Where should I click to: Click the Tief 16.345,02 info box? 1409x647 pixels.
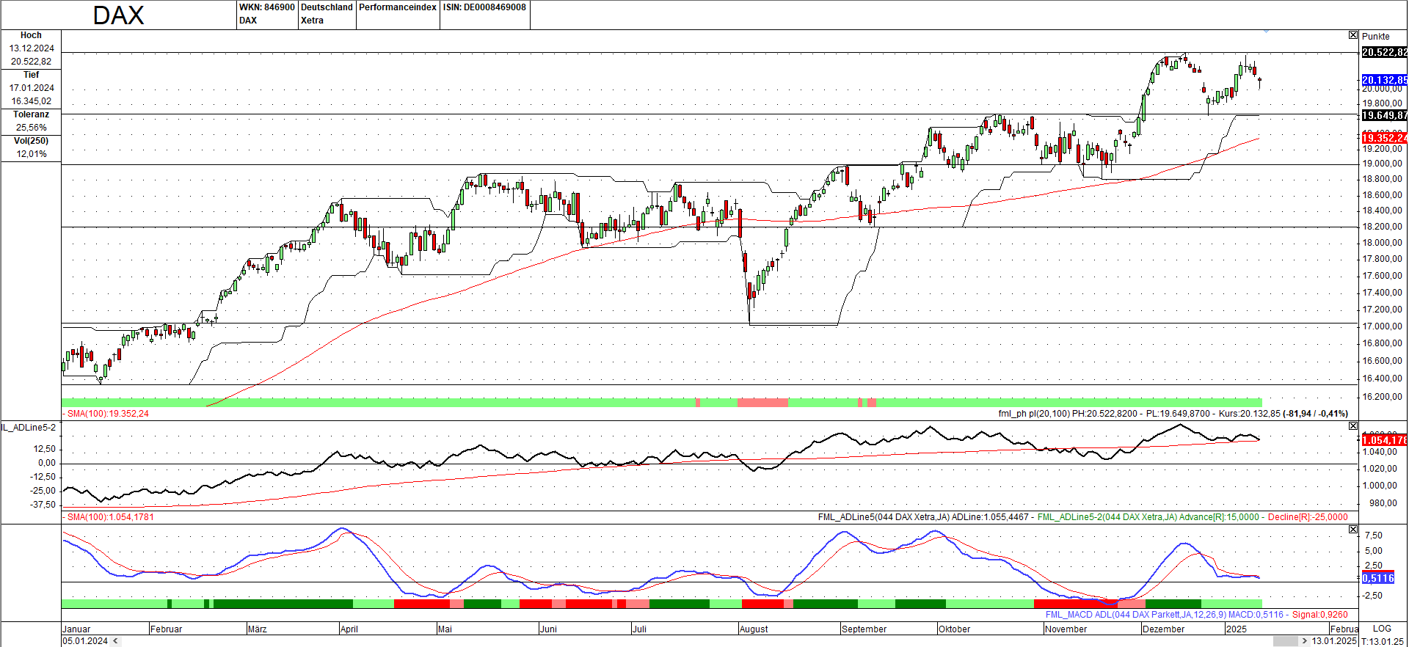click(x=31, y=88)
